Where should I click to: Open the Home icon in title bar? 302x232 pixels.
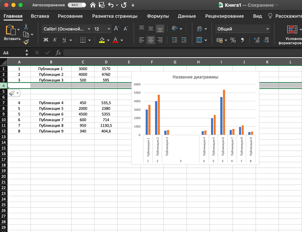point(93,5)
